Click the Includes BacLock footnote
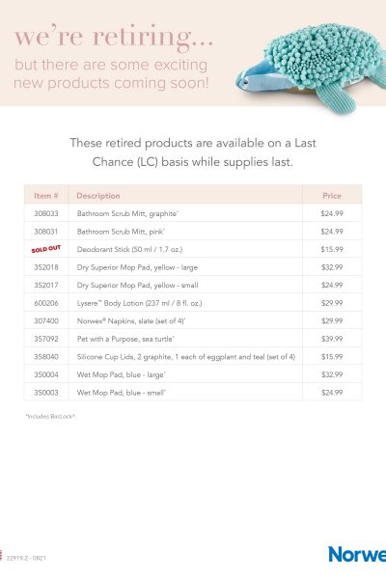The image size is (386, 579). (x=50, y=416)
